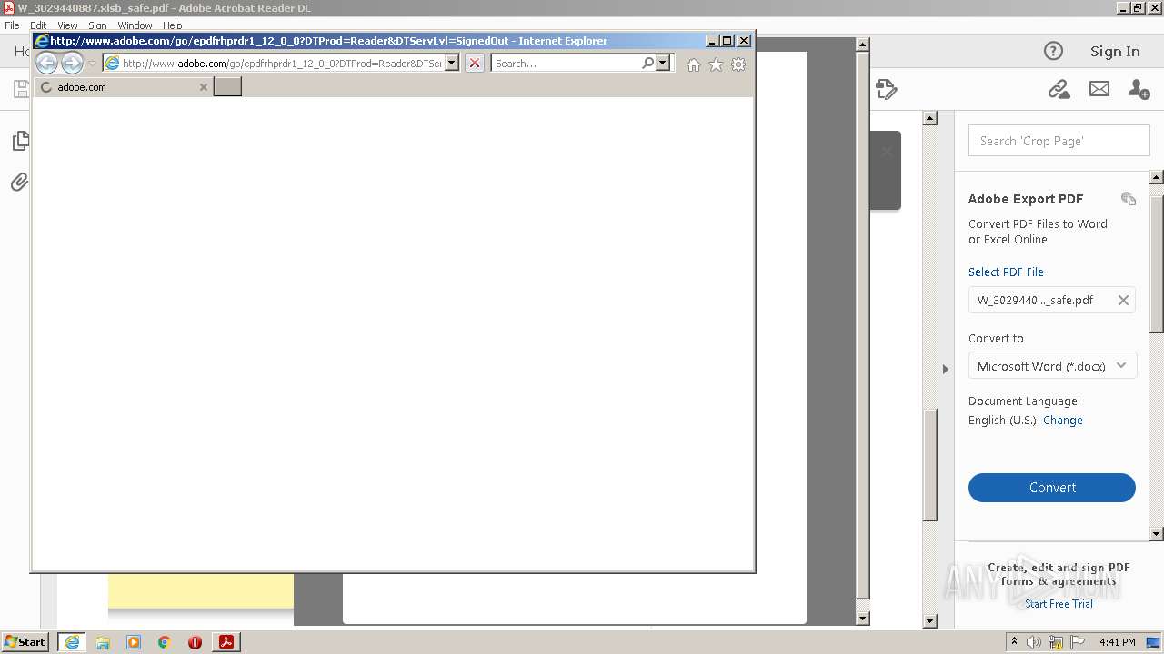Open the Favorites star in Internet Explorer

pyautogui.click(x=716, y=64)
